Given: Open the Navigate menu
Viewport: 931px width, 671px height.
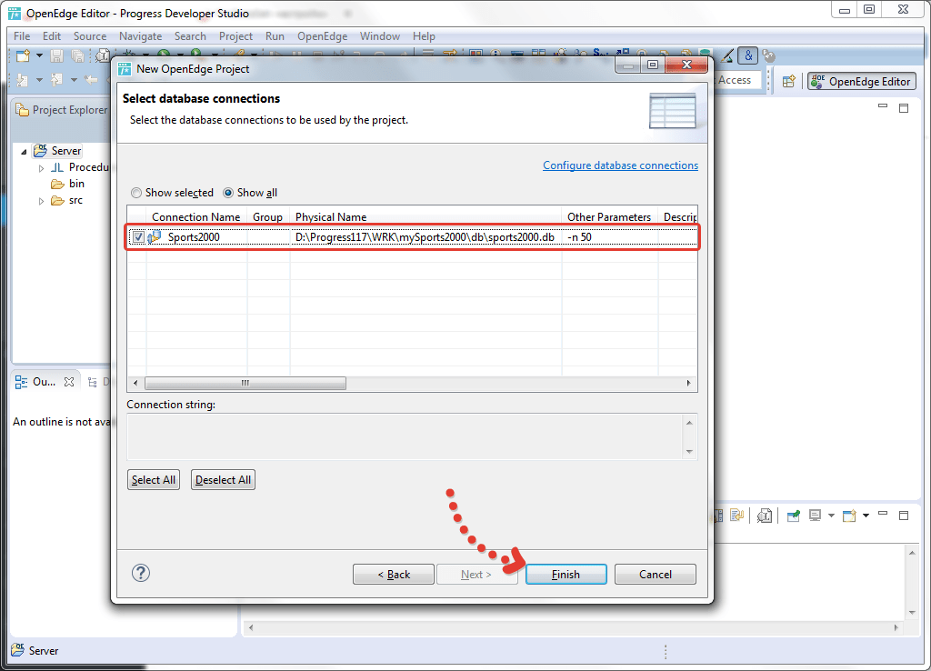Looking at the screenshot, I should coord(141,36).
